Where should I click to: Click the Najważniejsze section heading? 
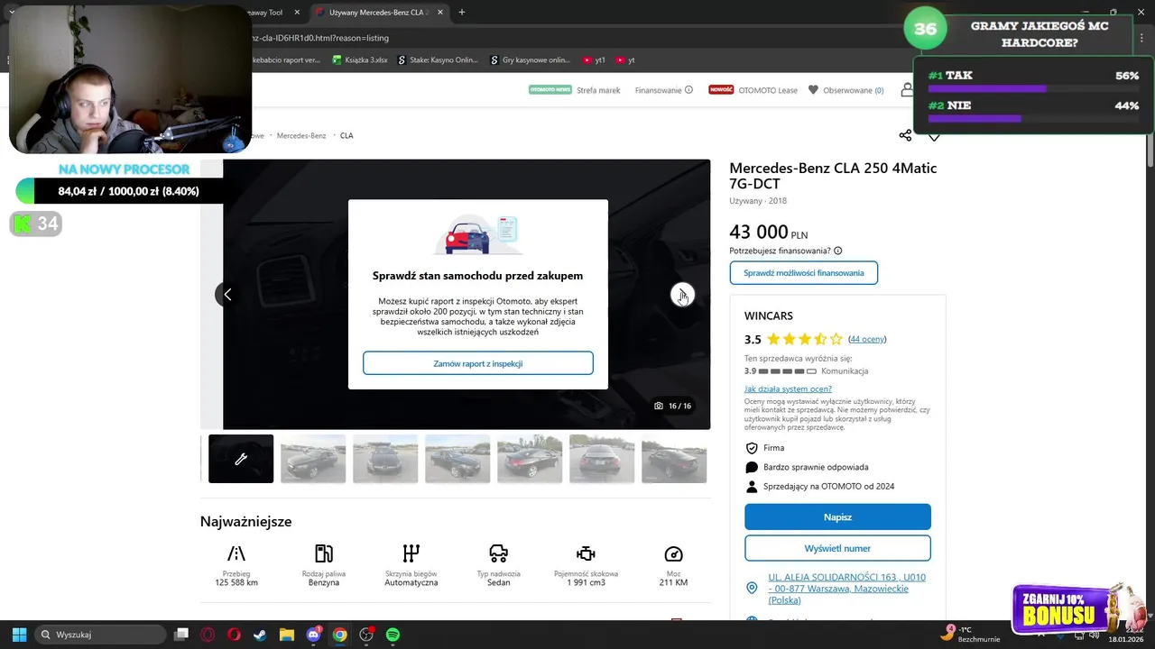pyautogui.click(x=245, y=521)
